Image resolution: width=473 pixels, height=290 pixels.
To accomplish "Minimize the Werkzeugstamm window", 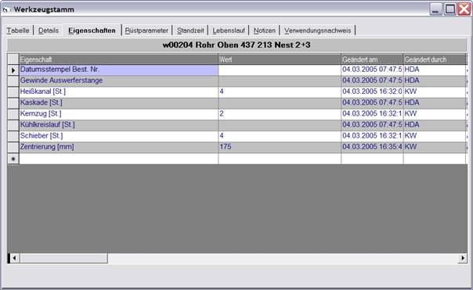I will 435,9.
